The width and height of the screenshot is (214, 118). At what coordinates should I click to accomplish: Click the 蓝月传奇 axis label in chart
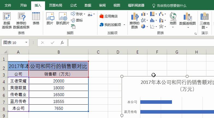pos(130,112)
